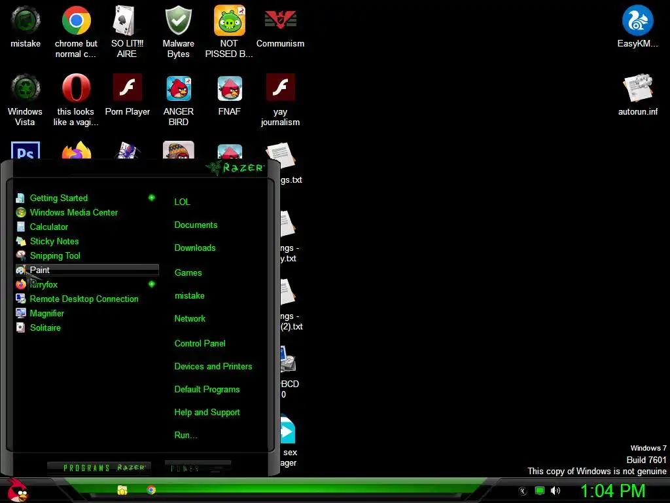Open Network in start menu

[x=190, y=318]
